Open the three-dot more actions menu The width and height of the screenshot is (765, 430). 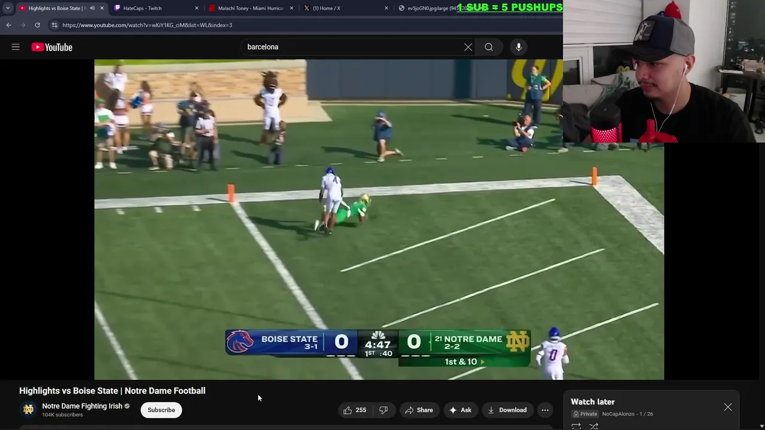[x=545, y=410]
